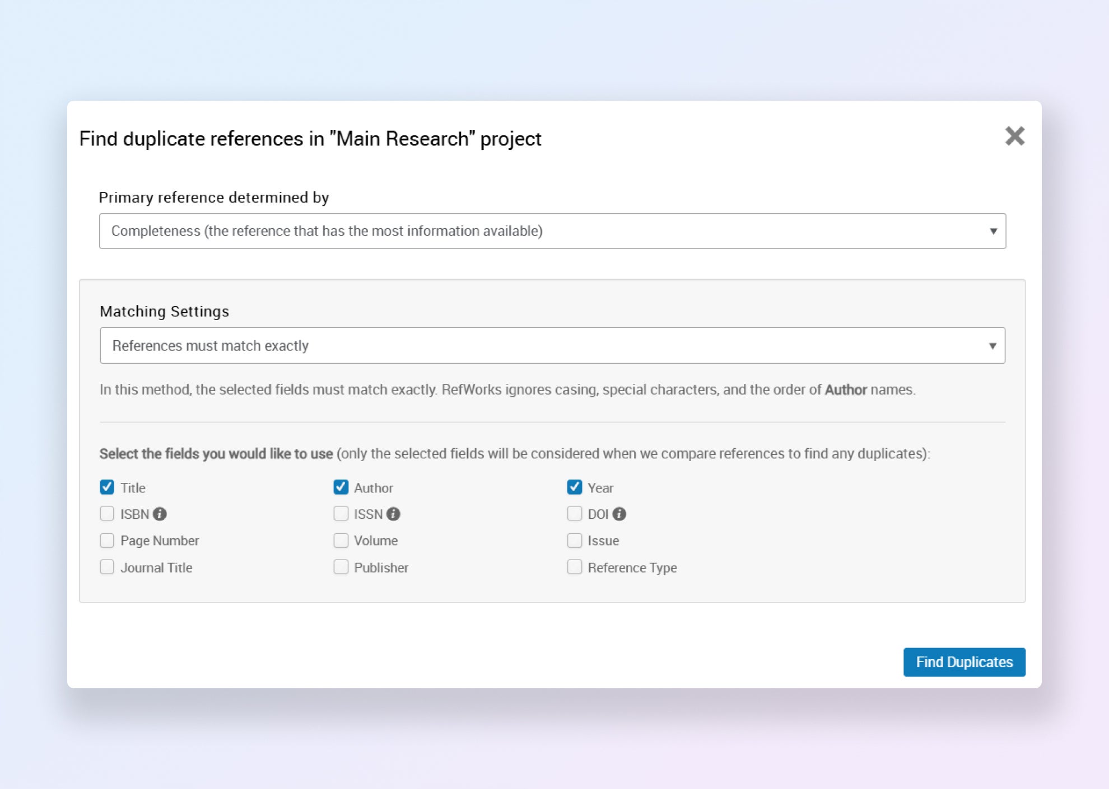
Task: Check the Journal Title checkbox
Action: [107, 567]
